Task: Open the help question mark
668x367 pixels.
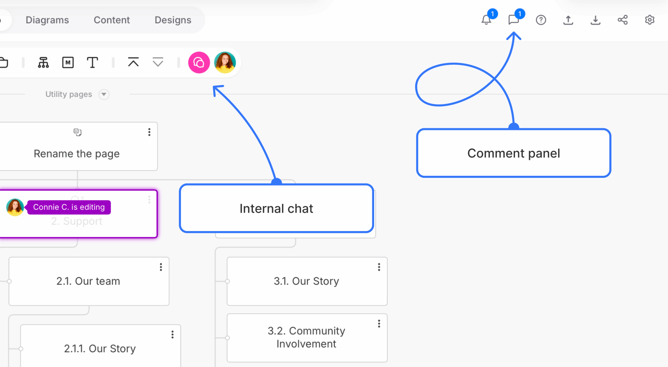Action: 541,20
